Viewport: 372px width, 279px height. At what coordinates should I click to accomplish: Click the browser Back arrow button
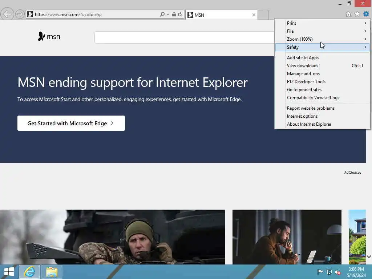pyautogui.click(x=7, y=14)
